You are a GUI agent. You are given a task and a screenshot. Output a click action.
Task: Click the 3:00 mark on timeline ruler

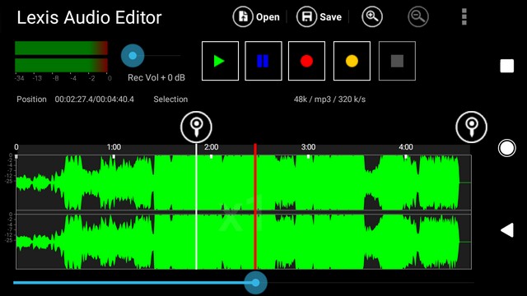tap(308, 147)
